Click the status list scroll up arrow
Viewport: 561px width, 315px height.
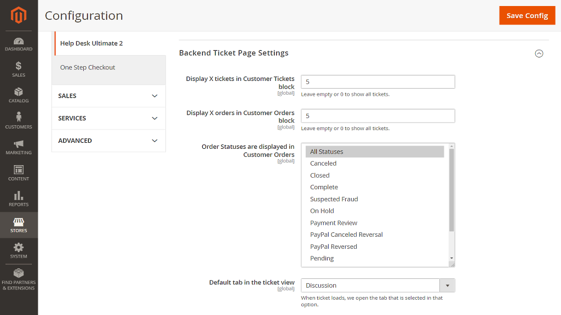(x=451, y=147)
